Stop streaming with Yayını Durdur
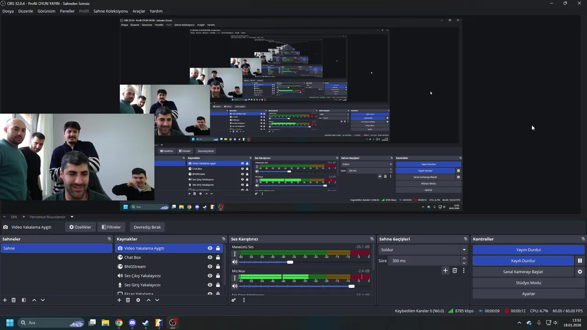This screenshot has width=587, height=330. (x=529, y=250)
